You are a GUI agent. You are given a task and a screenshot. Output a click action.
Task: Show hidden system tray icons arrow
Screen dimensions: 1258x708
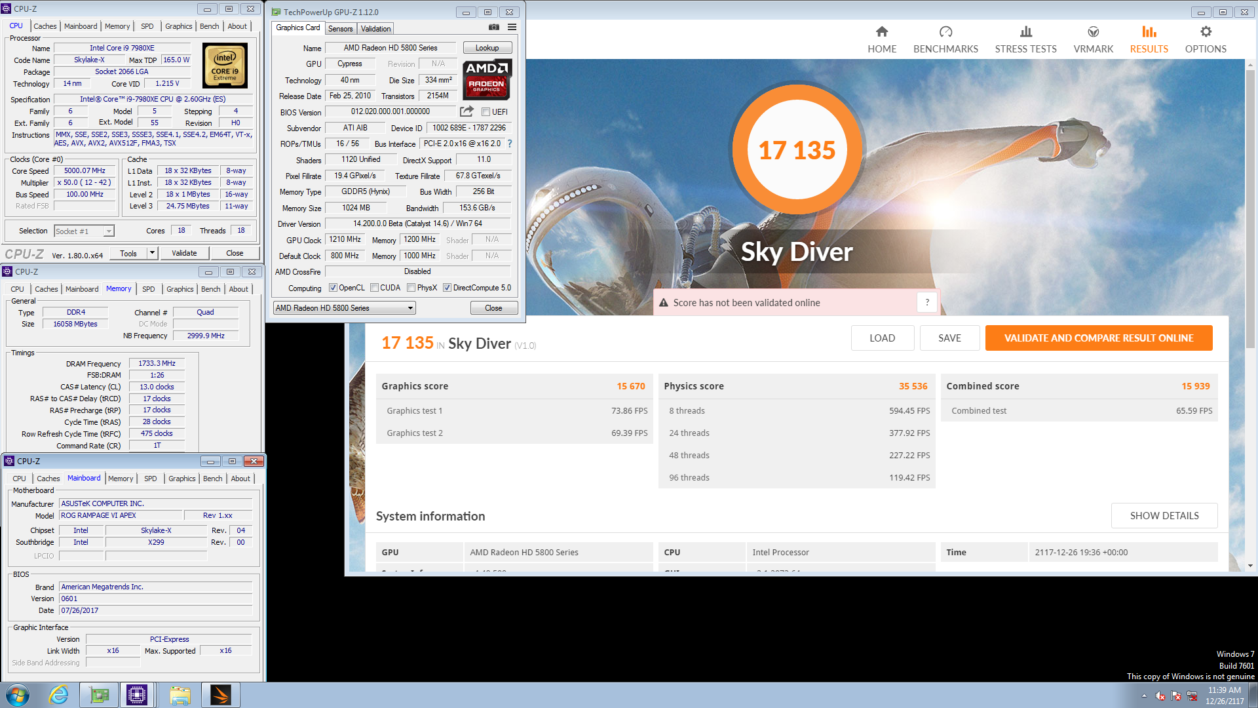1144,696
